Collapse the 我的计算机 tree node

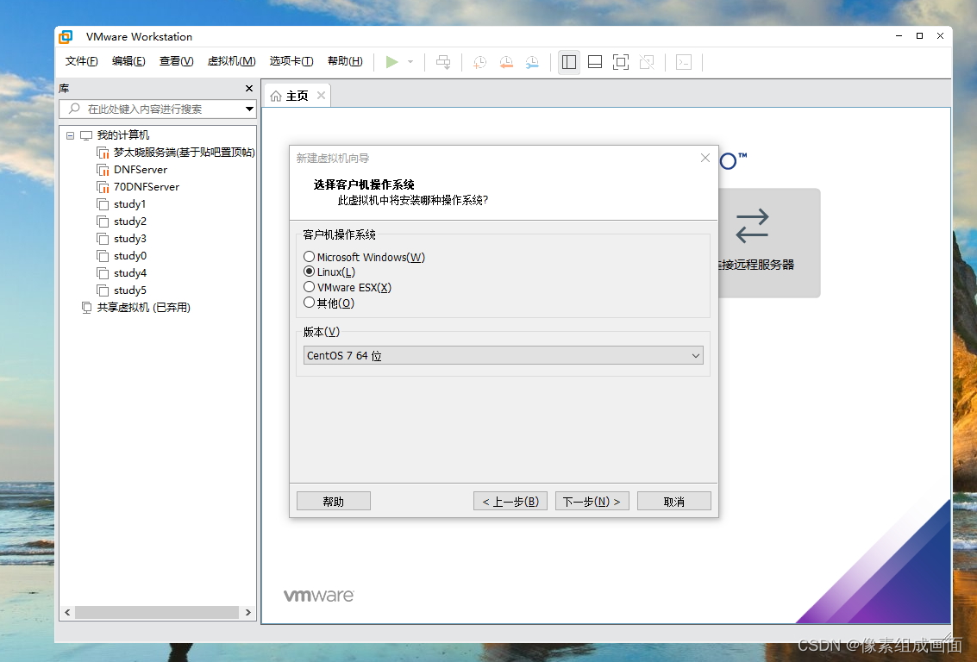click(70, 135)
